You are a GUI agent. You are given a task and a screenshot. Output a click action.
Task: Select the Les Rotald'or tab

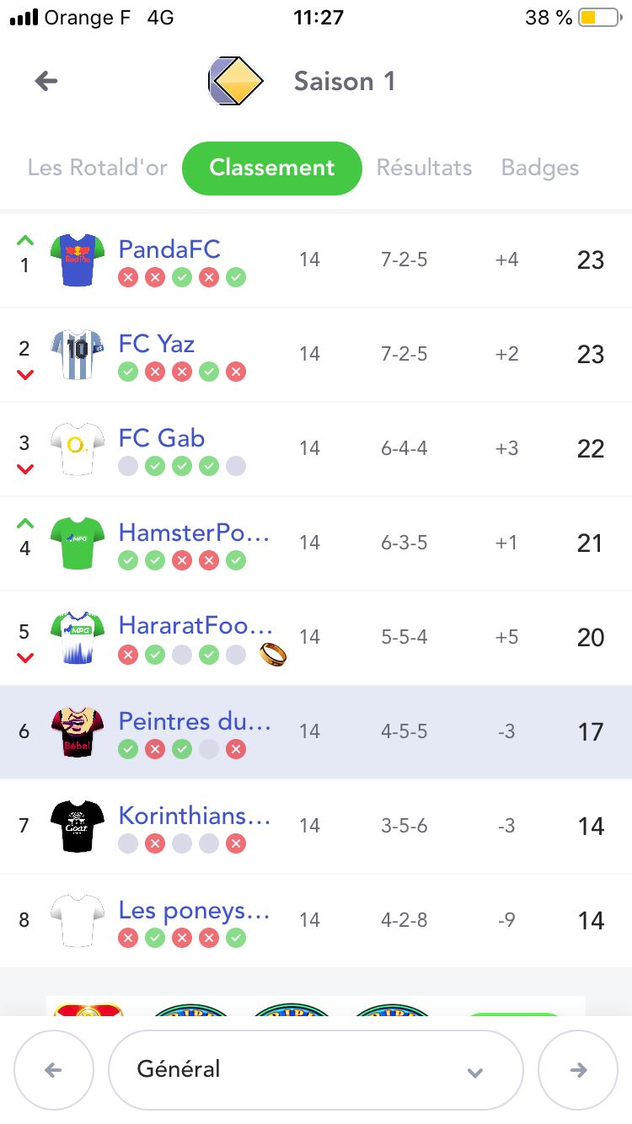(x=98, y=168)
